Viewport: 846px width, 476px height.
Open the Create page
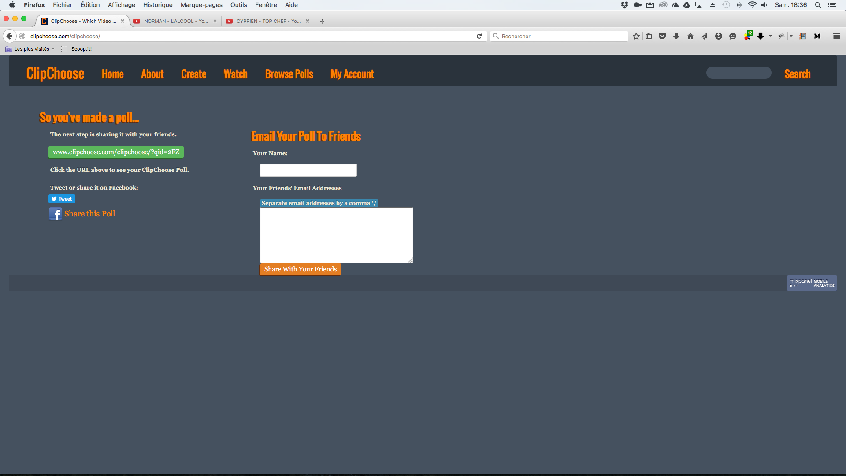(x=193, y=74)
